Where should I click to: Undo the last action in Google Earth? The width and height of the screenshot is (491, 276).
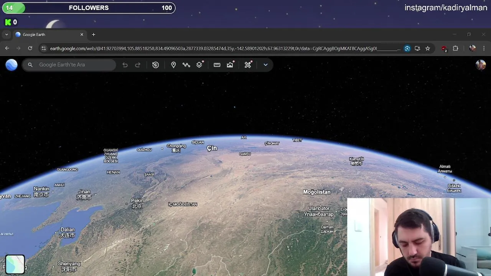125,65
